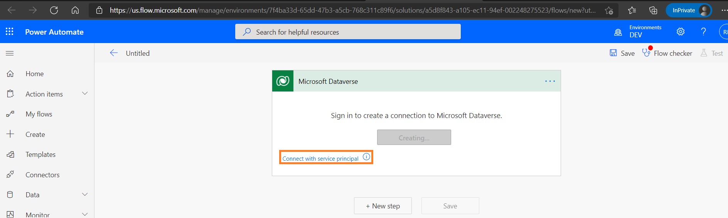
Task: Click the Home house icon
Action: tap(10, 73)
